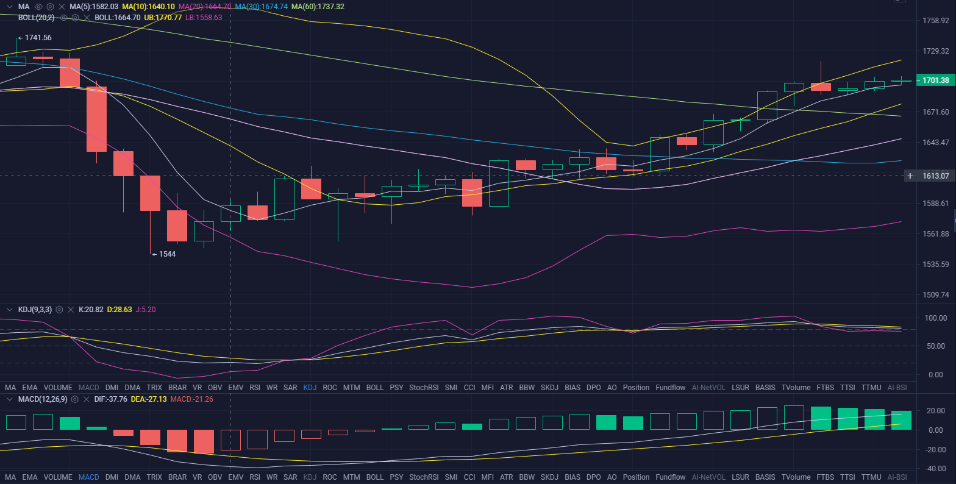Select Fundflow tab in the KDJ panel row
This screenshot has width=956, height=484.
[671, 388]
